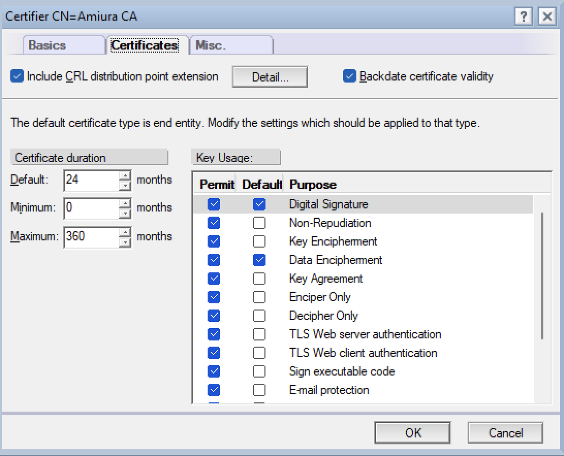Open CRL Detail... settings
Screen dimensions: 564x456
click(x=270, y=76)
